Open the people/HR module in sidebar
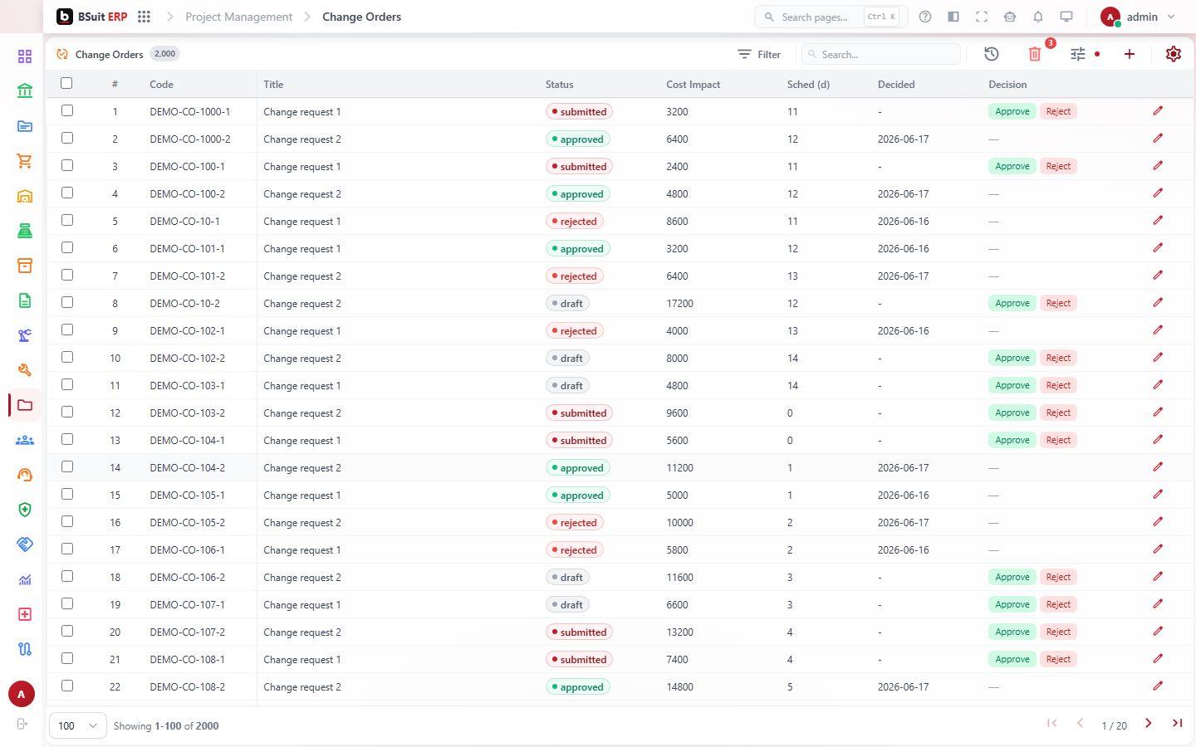The image size is (1196, 747). pos(25,440)
